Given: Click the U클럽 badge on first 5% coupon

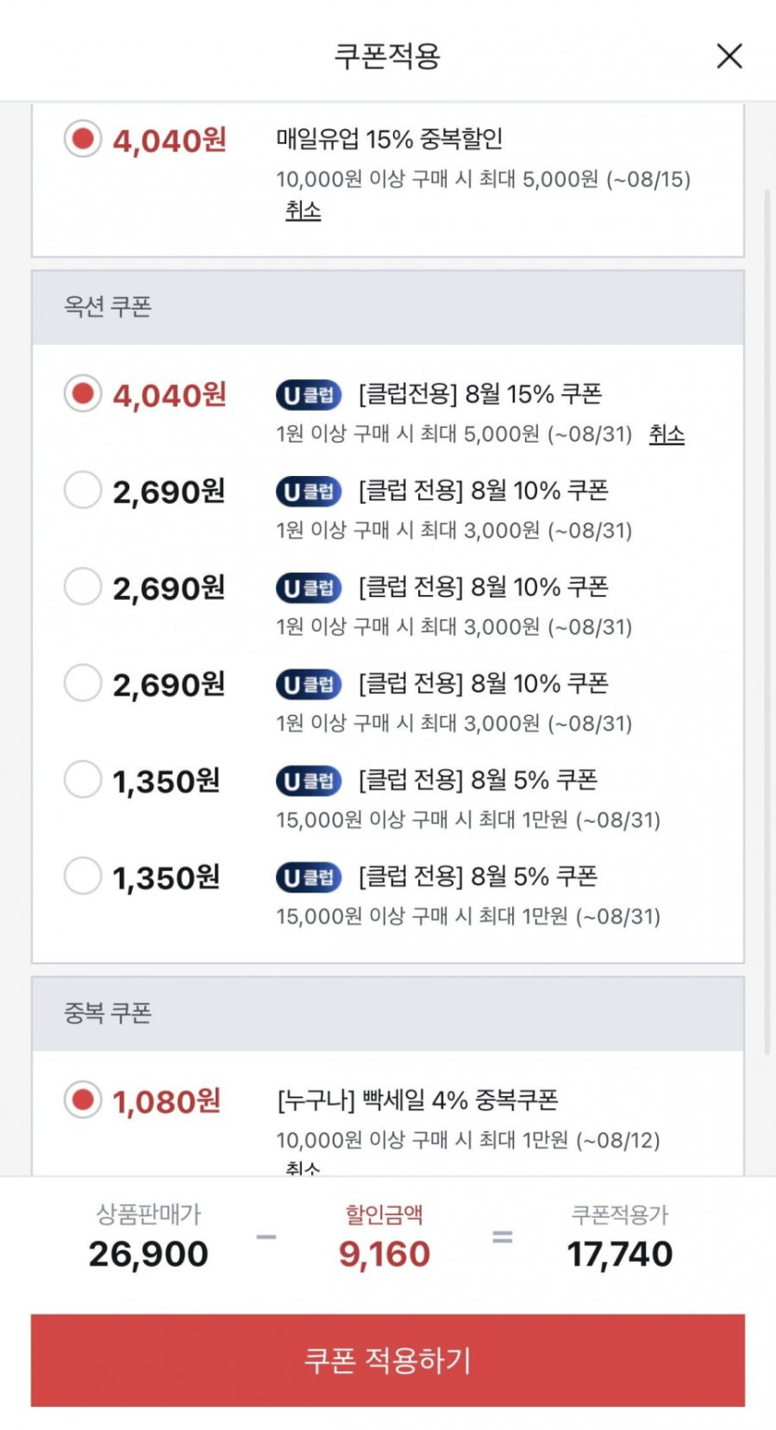Looking at the screenshot, I should 309,780.
